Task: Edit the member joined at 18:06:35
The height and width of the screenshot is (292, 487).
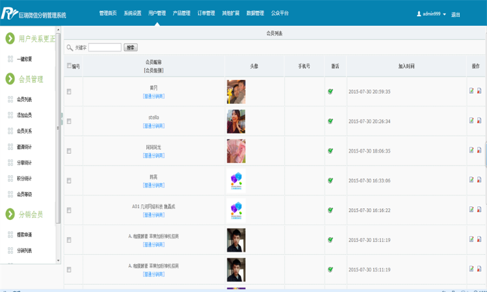Action: coord(471,150)
